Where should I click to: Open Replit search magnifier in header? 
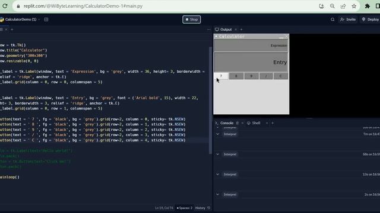[332, 20]
